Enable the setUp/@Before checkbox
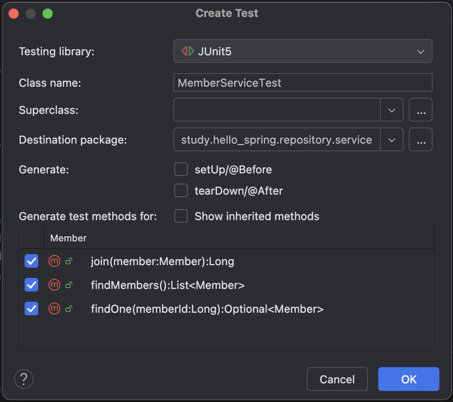453x402 pixels. [x=181, y=170]
